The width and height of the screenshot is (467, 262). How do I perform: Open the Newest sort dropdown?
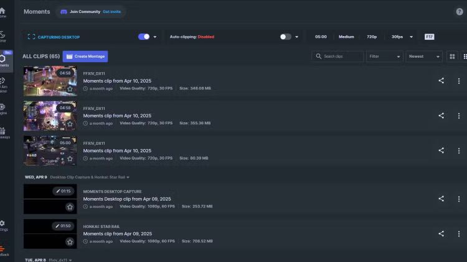(x=424, y=56)
